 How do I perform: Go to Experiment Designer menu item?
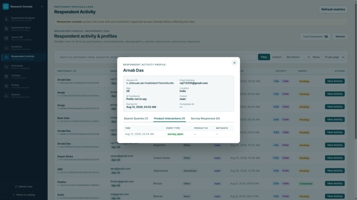point(23,19)
